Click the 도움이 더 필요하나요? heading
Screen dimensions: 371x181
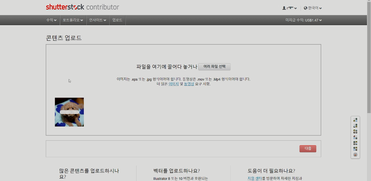point(271,171)
